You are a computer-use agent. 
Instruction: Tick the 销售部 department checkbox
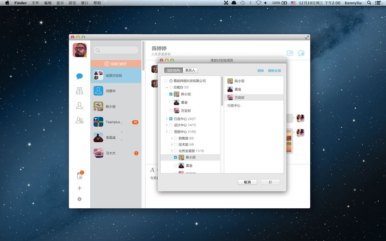coord(175,138)
